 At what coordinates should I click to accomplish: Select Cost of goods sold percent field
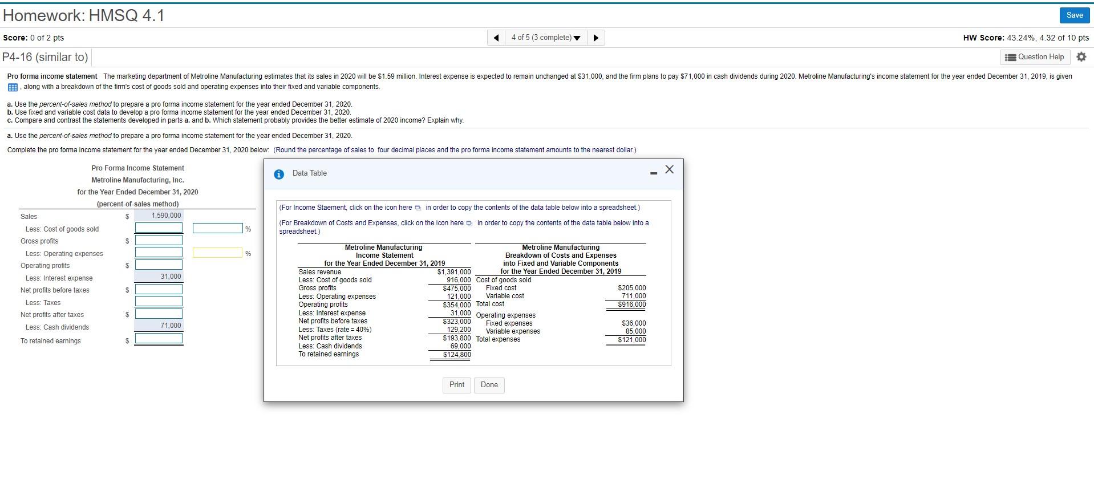pyautogui.click(x=217, y=228)
